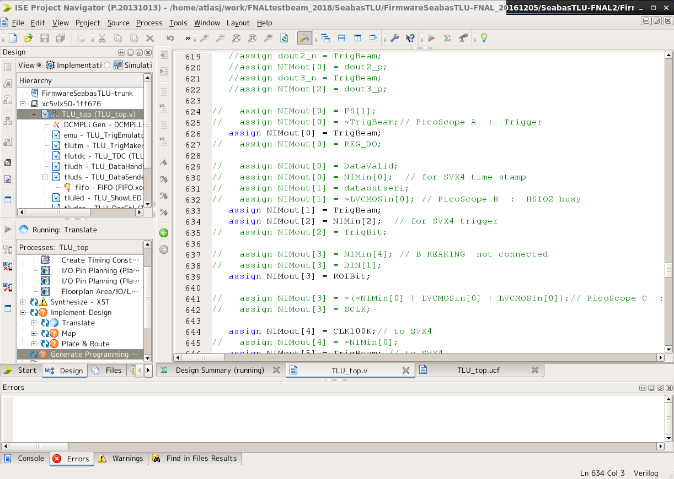Click the New file toolbar icon

(12, 38)
